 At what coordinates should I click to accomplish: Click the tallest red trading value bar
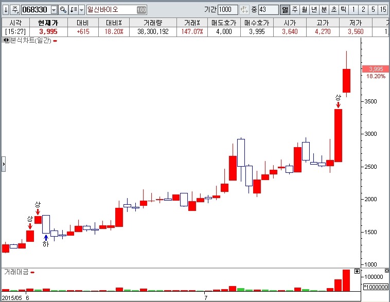[x=346, y=280]
